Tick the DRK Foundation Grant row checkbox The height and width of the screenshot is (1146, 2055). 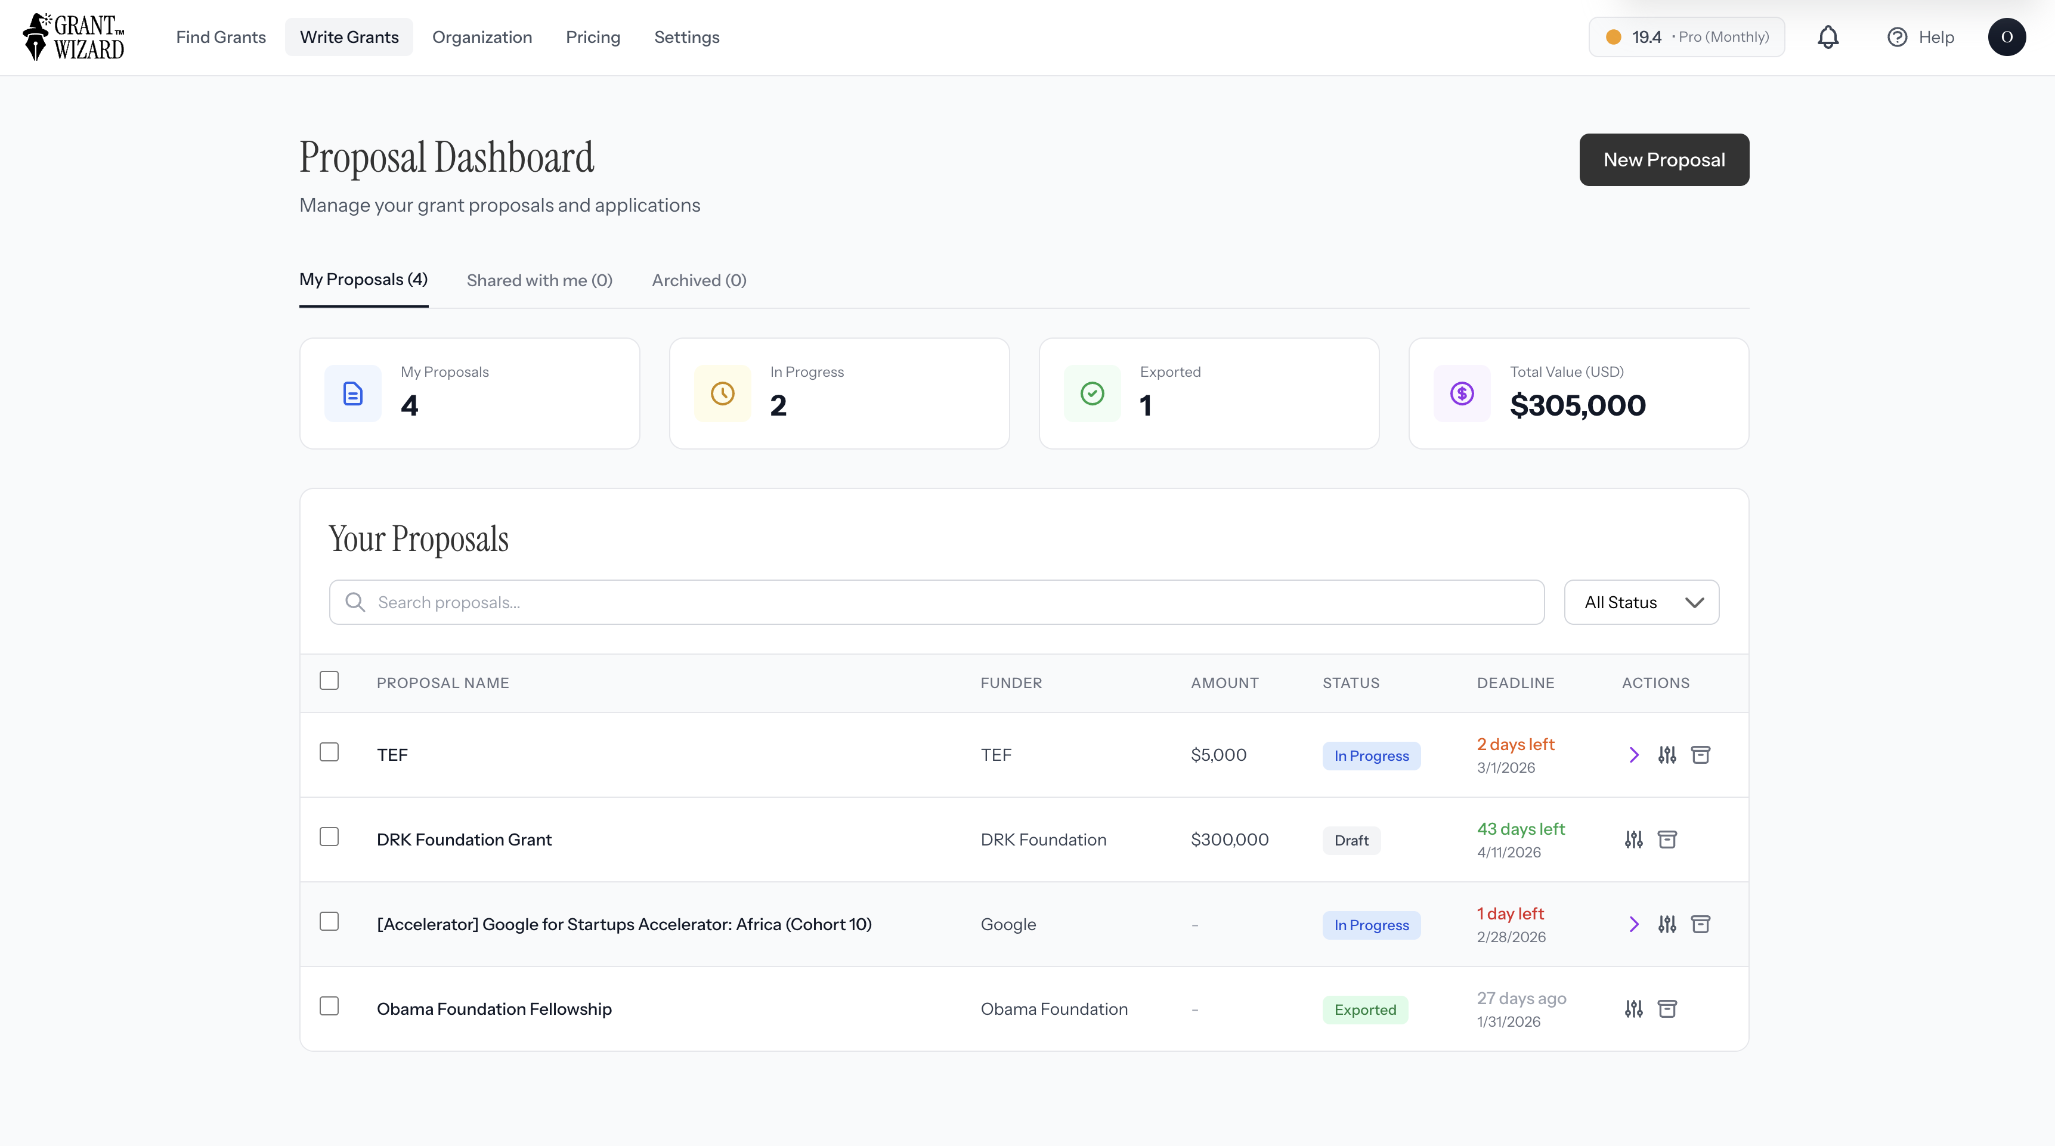(x=329, y=836)
